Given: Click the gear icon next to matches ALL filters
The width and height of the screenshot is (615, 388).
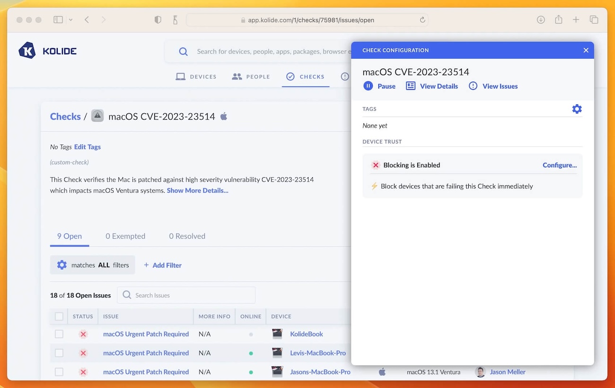Looking at the screenshot, I should pos(61,265).
